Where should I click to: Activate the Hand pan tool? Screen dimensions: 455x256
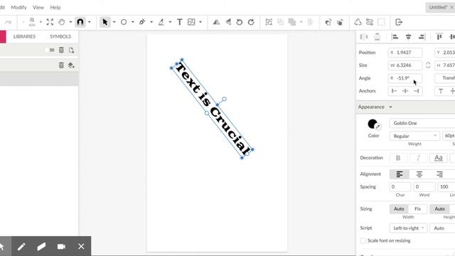click(62, 22)
